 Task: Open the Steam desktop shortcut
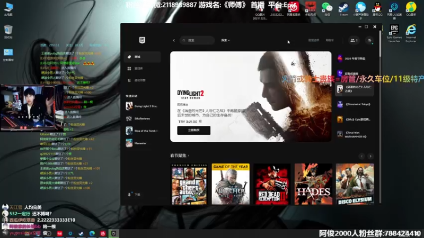coord(343,9)
